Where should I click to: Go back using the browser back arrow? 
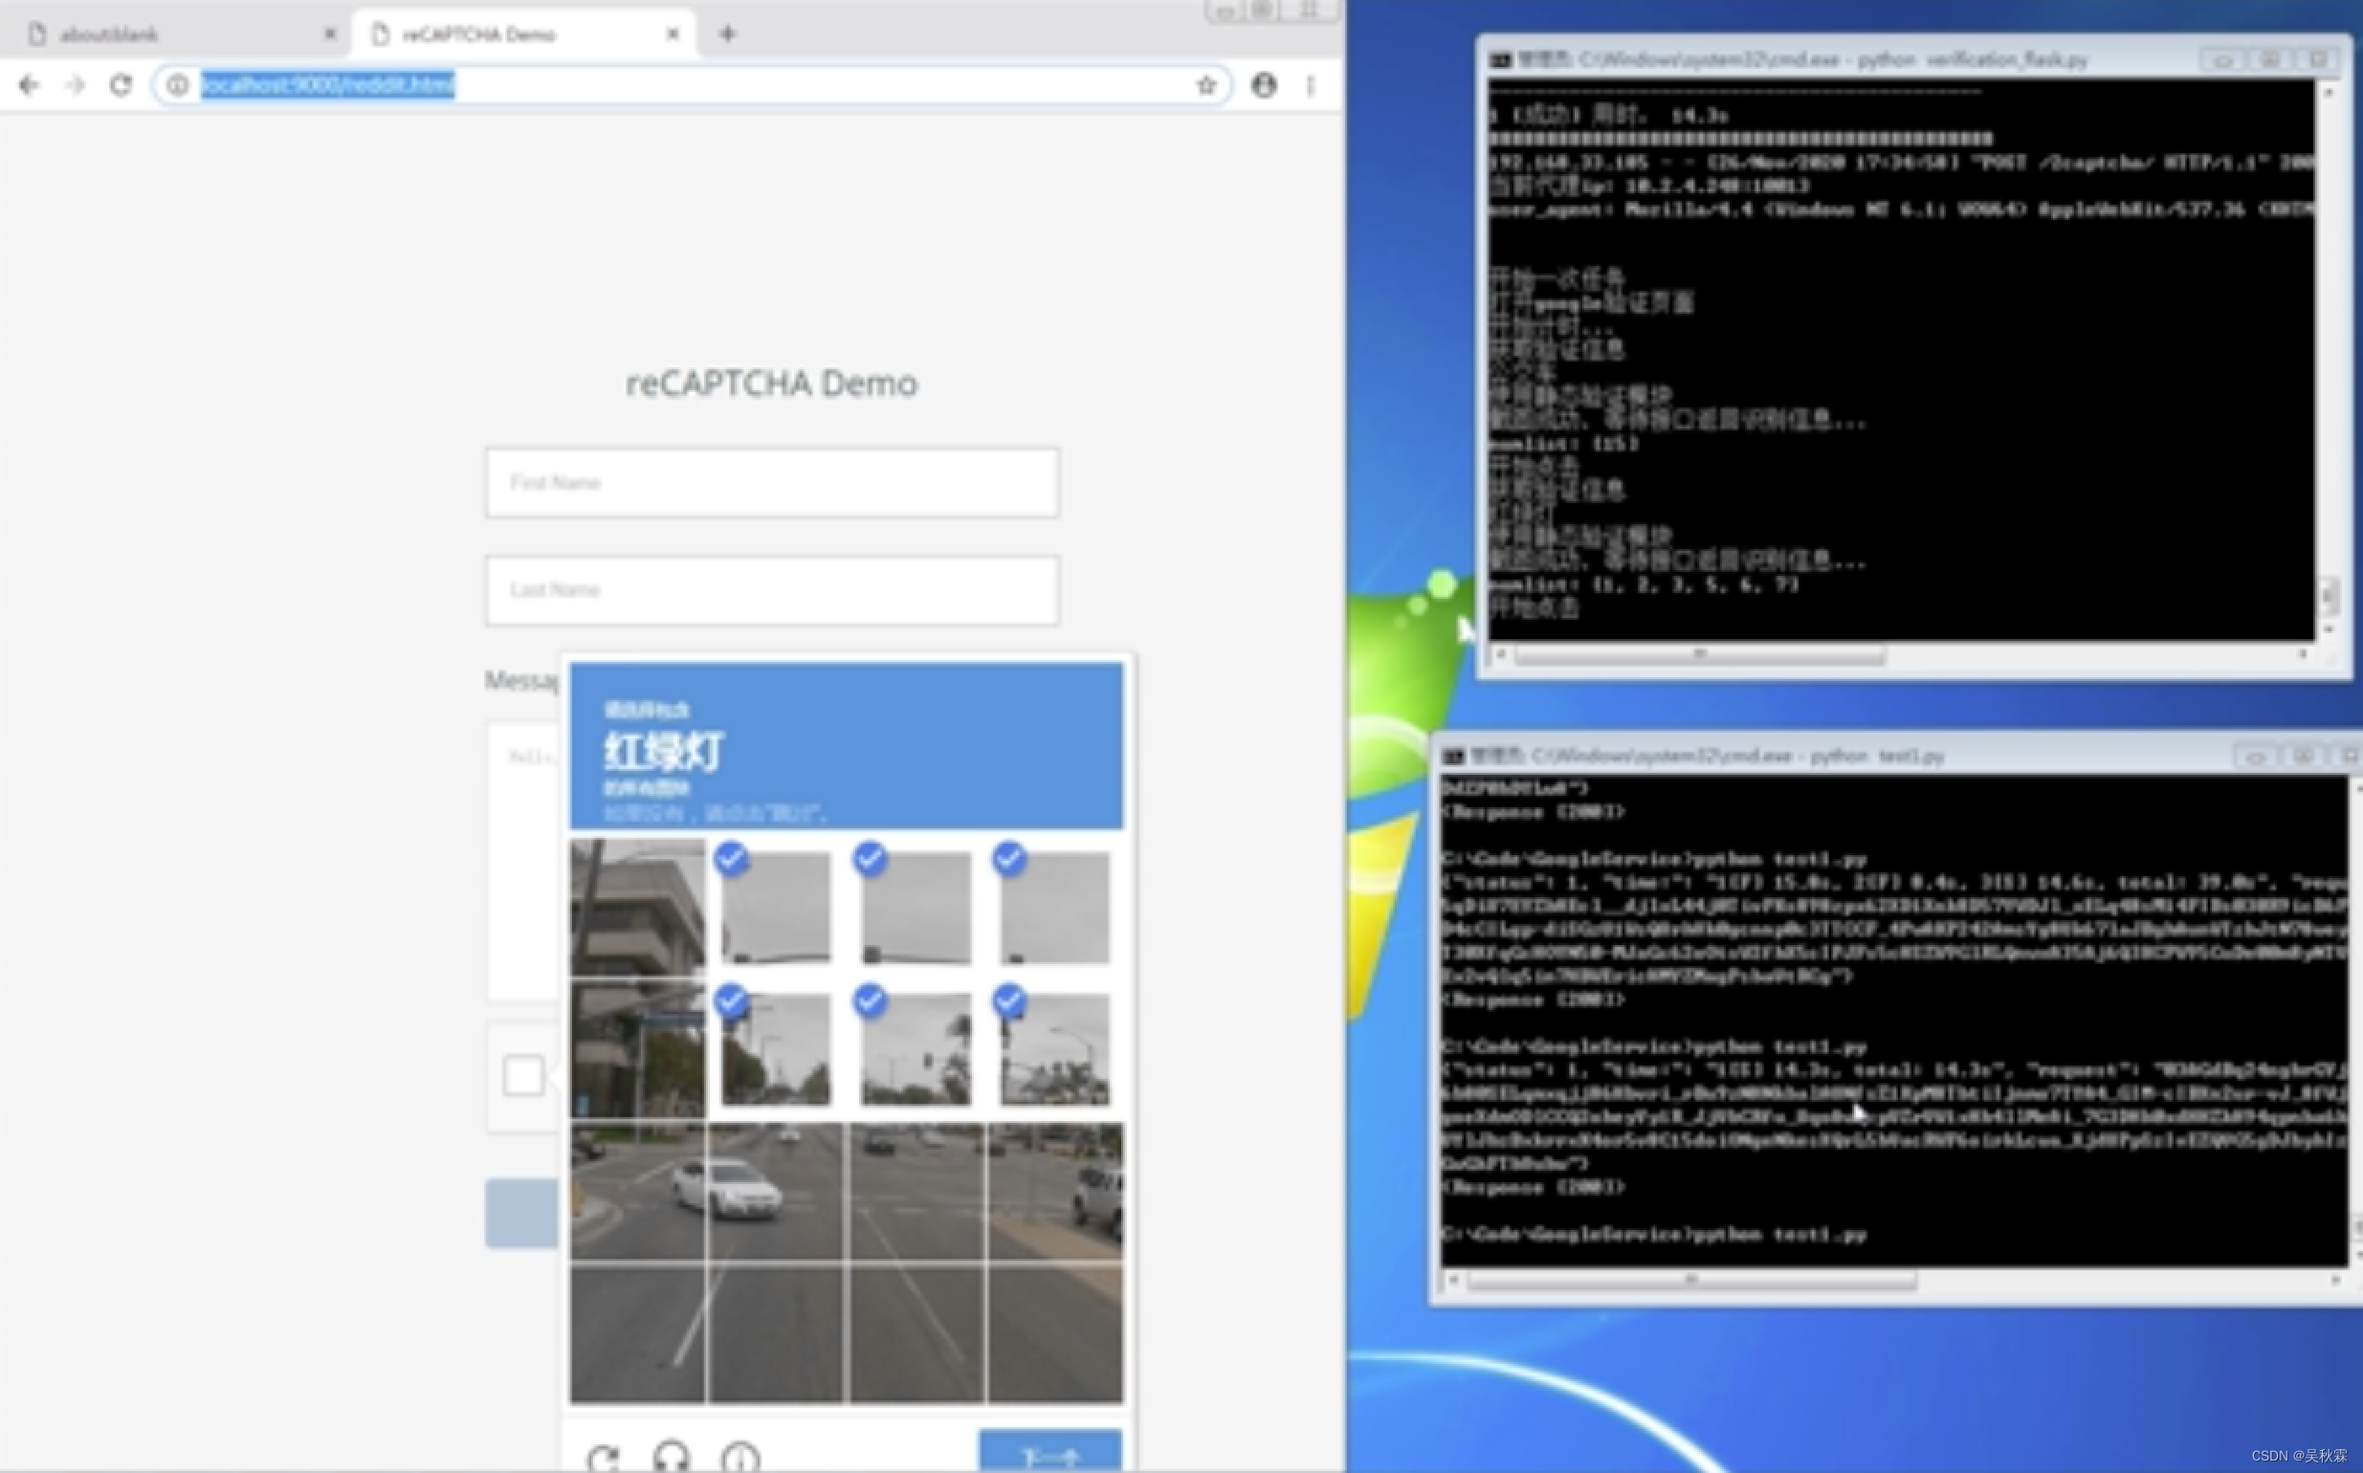pos(30,86)
